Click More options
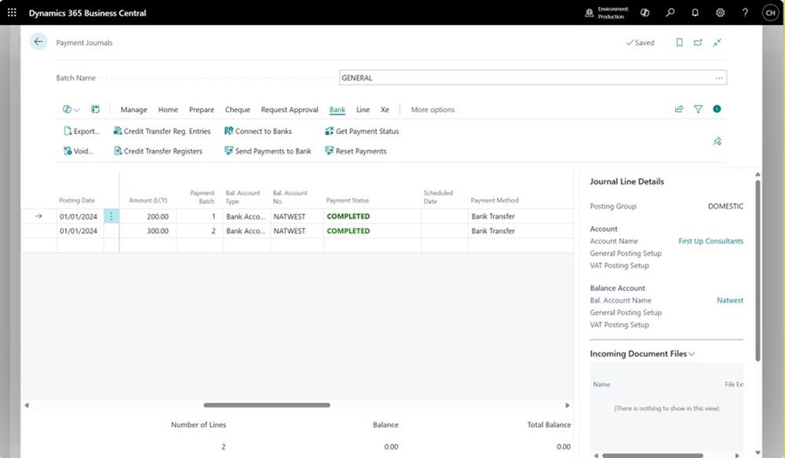The width and height of the screenshot is (785, 458). 433,110
